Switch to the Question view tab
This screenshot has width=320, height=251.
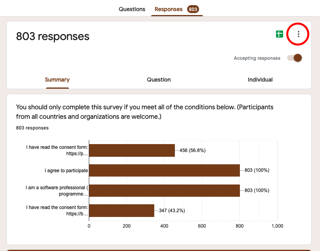pos(159,80)
